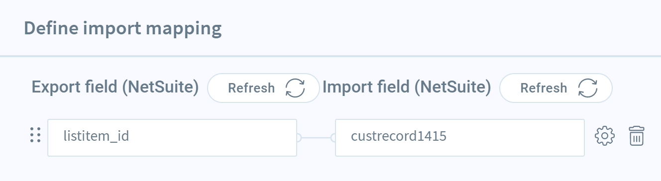Click the divider line under the heading

[x=330, y=56]
